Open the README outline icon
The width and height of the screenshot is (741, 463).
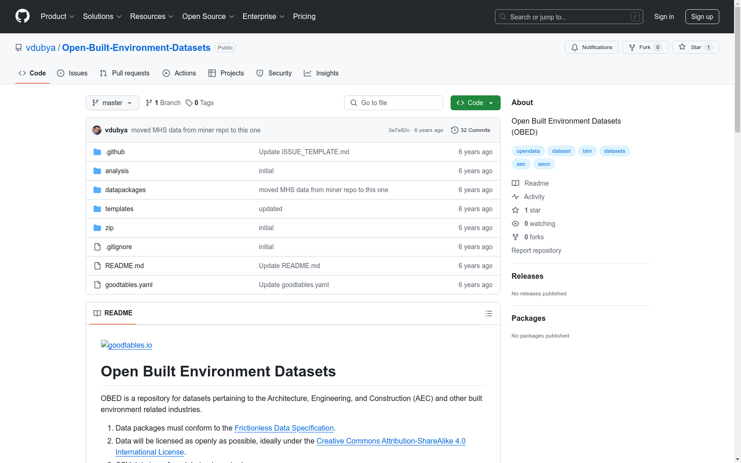tap(489, 313)
